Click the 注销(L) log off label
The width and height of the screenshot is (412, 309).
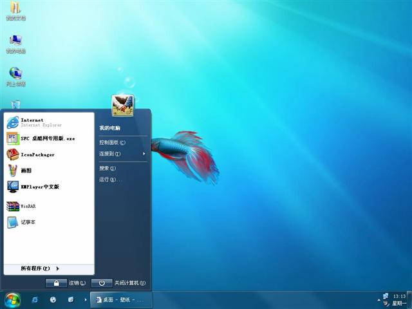(77, 283)
